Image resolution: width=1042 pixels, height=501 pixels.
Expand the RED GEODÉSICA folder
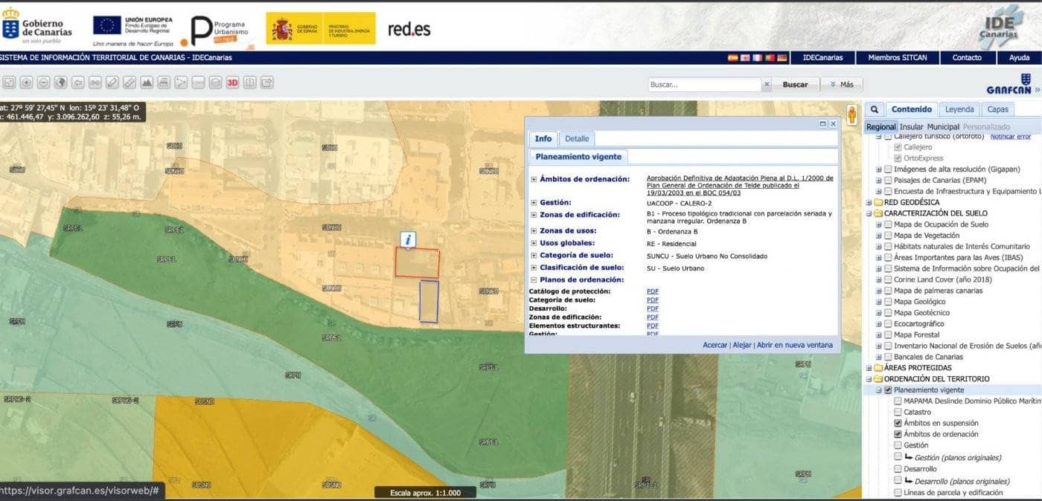coord(869,202)
